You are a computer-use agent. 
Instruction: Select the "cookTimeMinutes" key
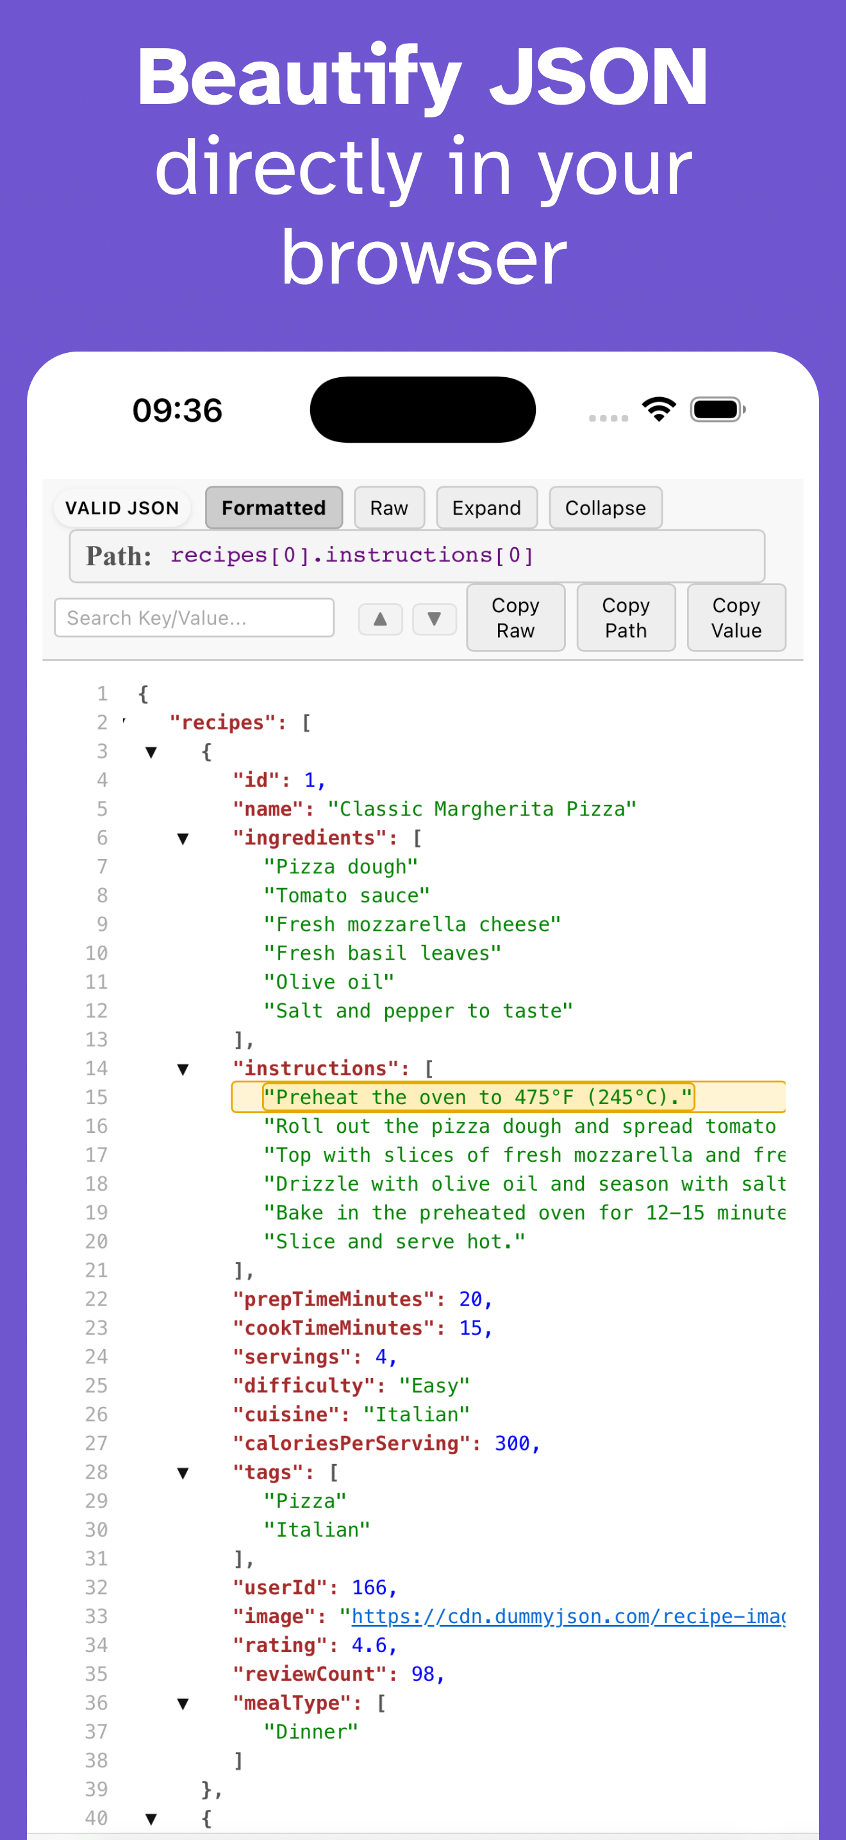(333, 1329)
